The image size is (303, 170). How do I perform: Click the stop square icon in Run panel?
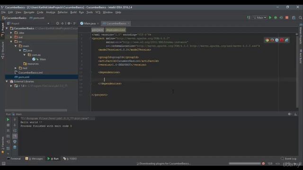[8, 125]
